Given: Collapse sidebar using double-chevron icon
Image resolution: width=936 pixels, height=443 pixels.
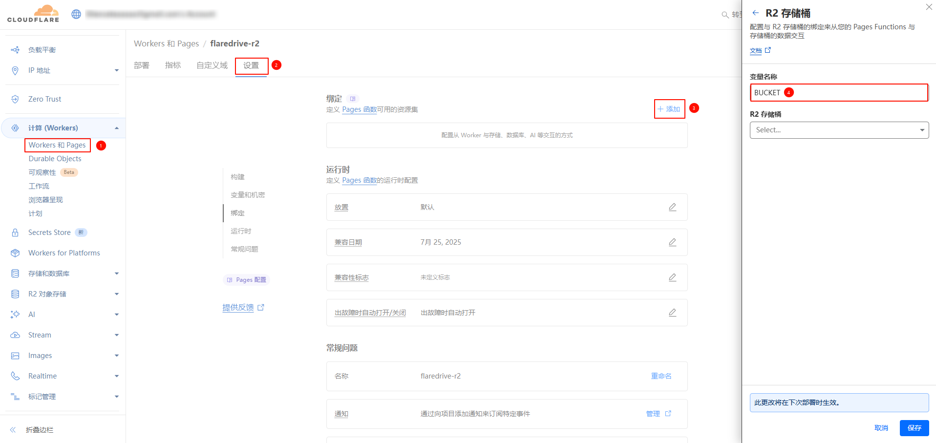Looking at the screenshot, I should (x=13, y=430).
